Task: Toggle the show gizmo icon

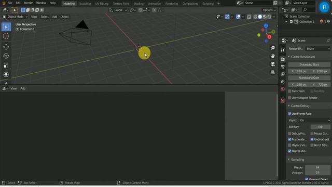Action: click(x=227, y=17)
